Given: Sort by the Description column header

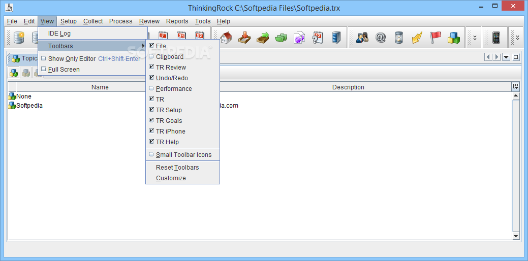Looking at the screenshot, I should coord(348,87).
